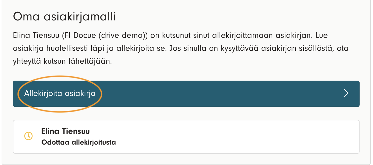Click the FI Docue (drive demo) text
Viewport: 373px width, 165px height.
[x=113, y=36]
